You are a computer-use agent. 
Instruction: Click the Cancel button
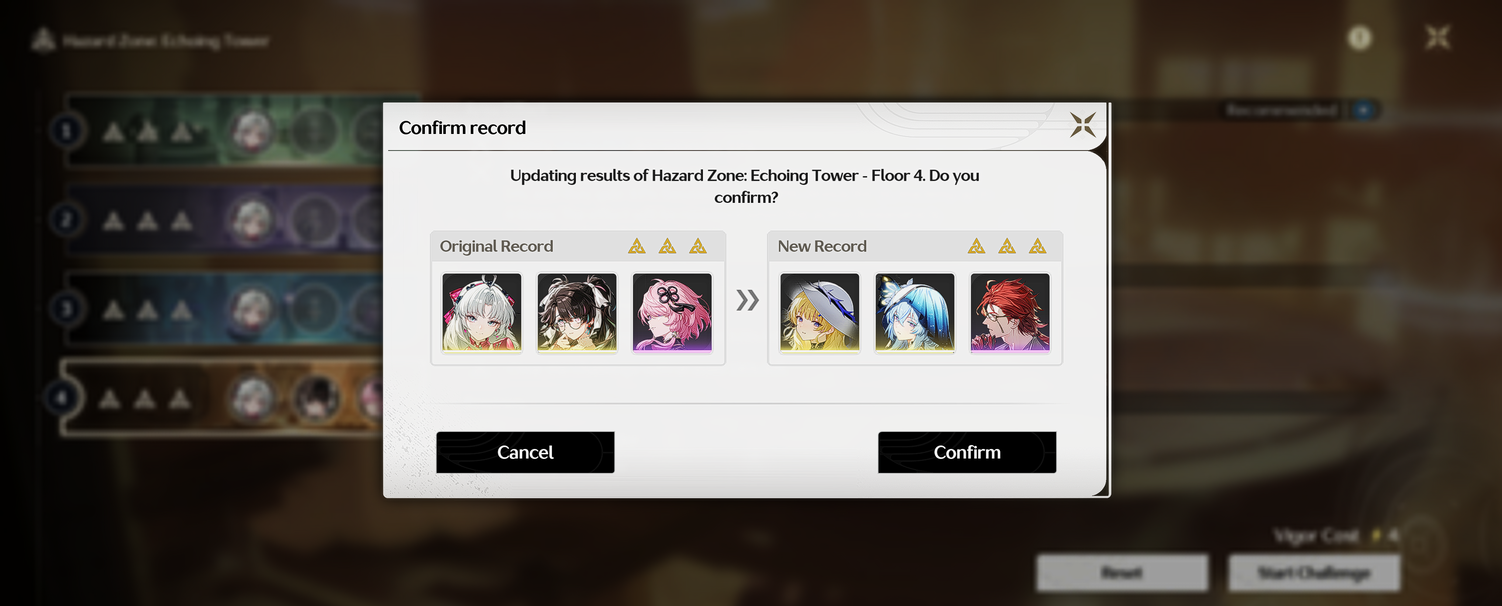point(525,452)
